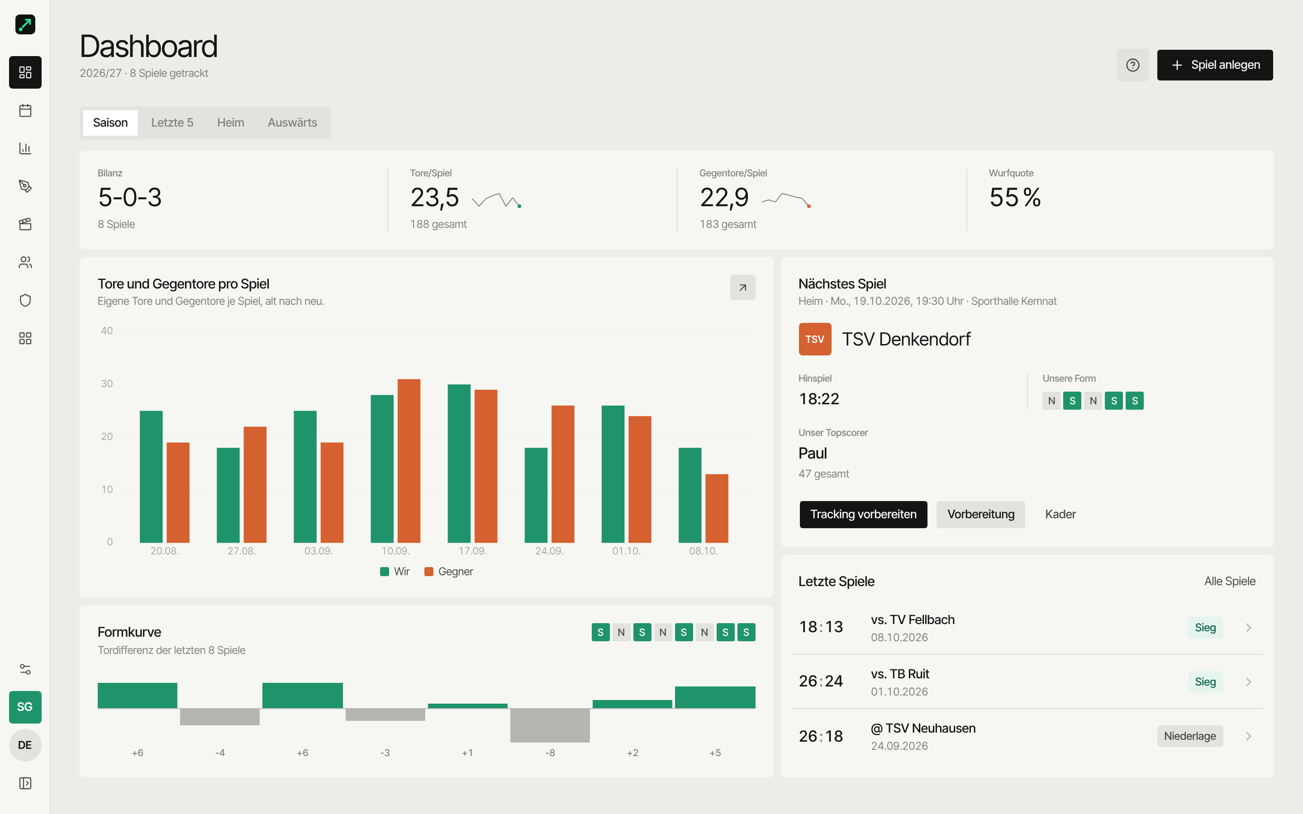1303x814 pixels.
Task: Open the players group icon
Action: pyautogui.click(x=25, y=262)
